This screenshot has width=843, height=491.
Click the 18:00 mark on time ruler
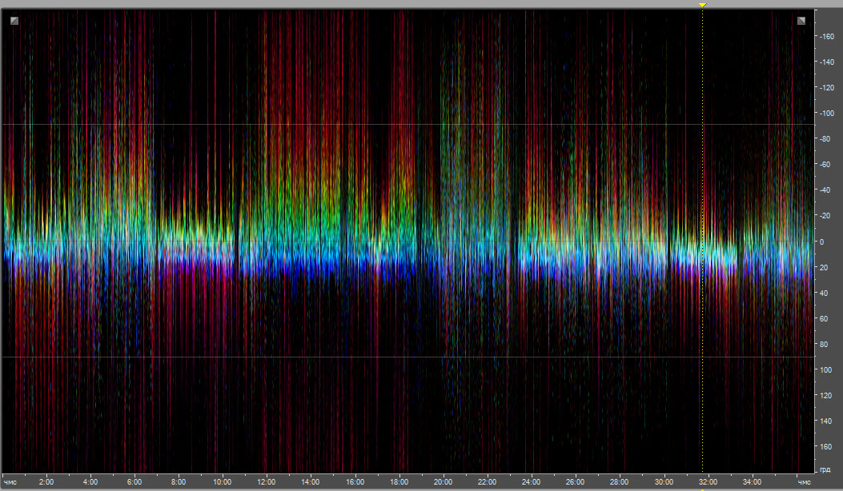click(399, 482)
